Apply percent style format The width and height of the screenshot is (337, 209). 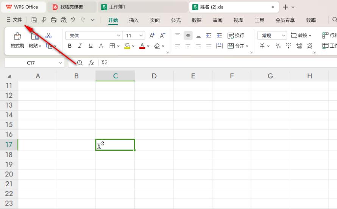pyautogui.click(x=278, y=46)
